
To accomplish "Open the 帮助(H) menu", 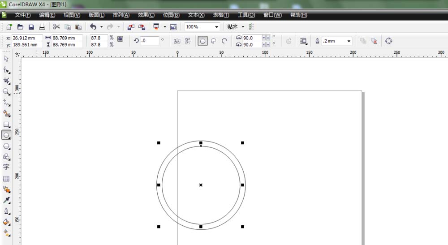I will pyautogui.click(x=298, y=15).
